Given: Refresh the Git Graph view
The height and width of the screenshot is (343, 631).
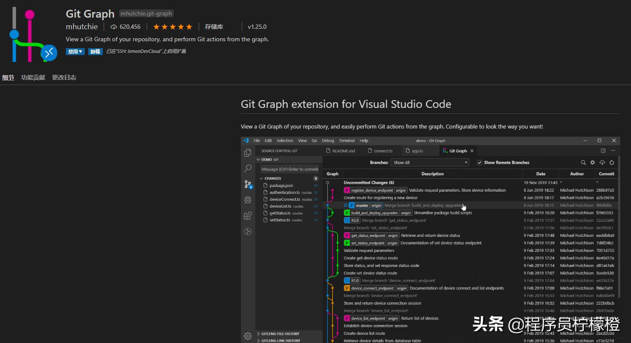Looking at the screenshot, I should pos(612,162).
